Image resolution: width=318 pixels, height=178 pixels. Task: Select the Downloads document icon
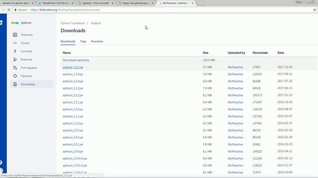click(x=15, y=85)
